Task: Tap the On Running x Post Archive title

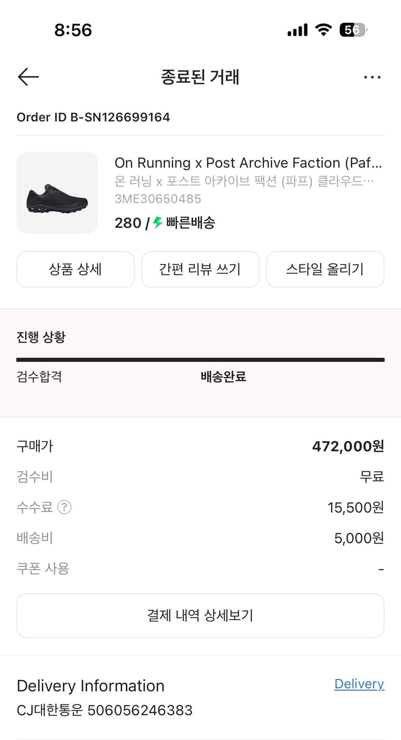Action: click(x=248, y=163)
